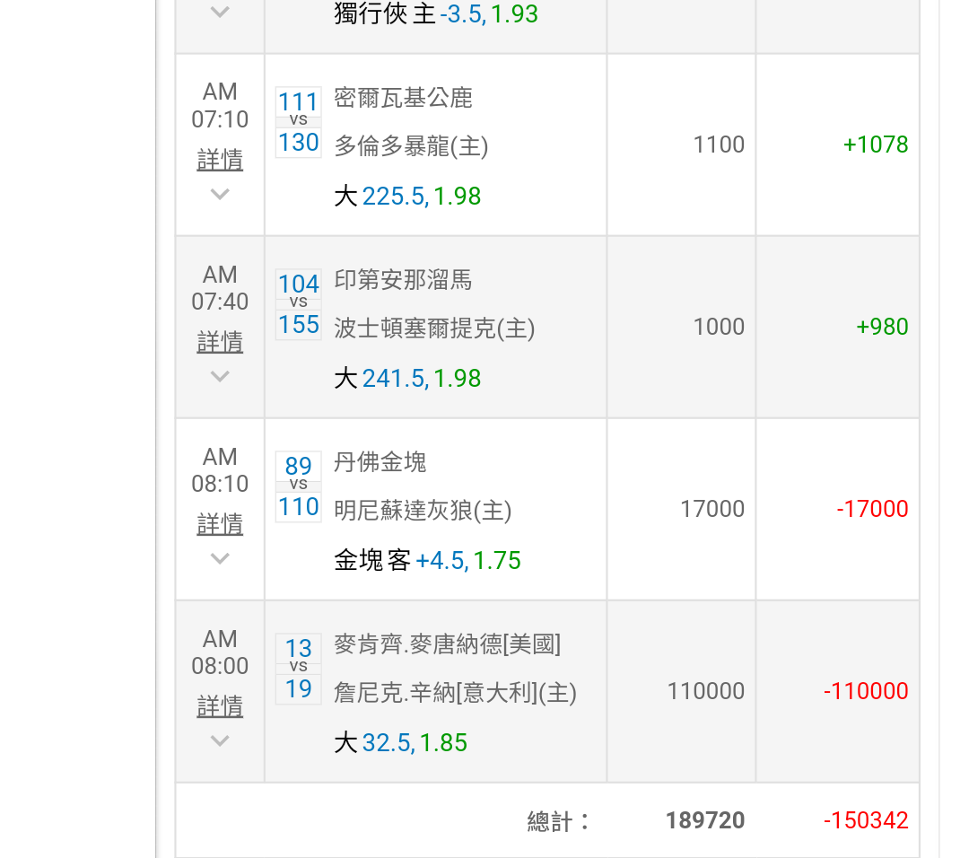Select team name 明尼蘇達灰狼(主)
The height and width of the screenshot is (858, 969).
423,511
